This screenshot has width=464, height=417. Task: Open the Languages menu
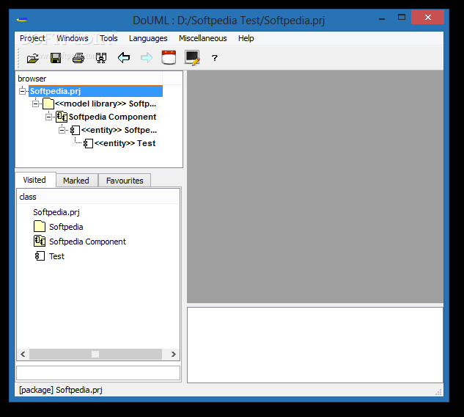[148, 38]
